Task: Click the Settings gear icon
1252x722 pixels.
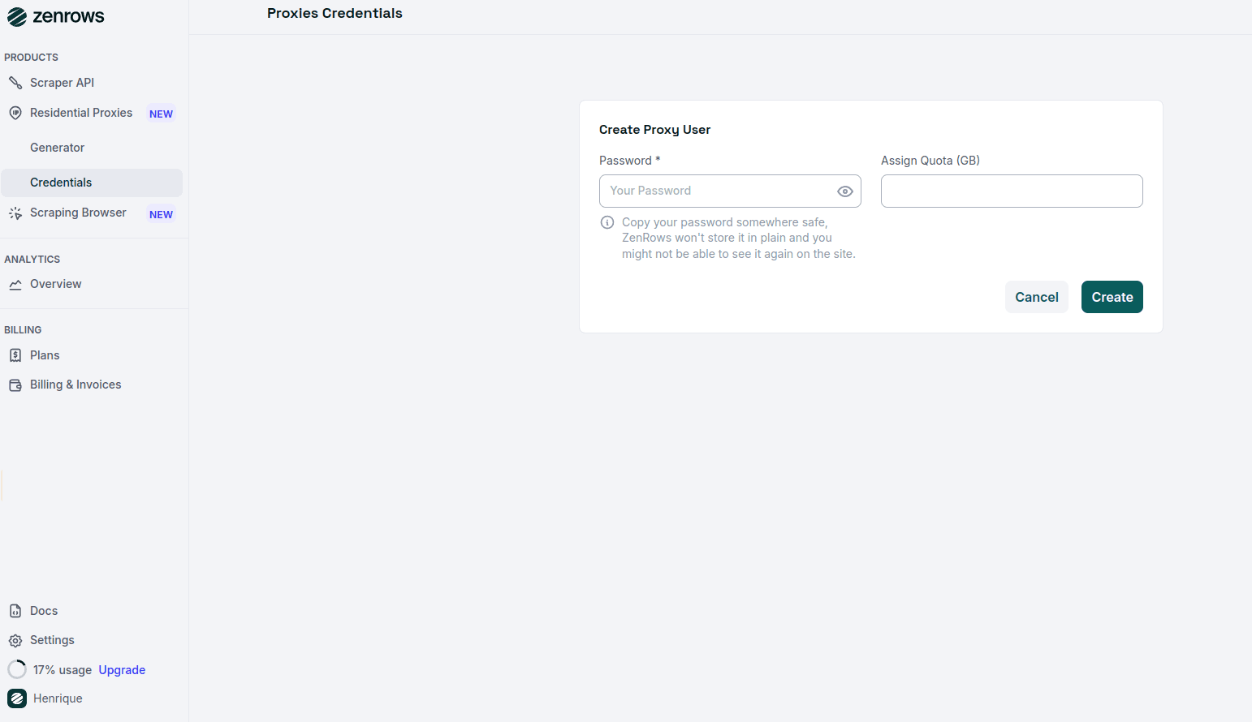Action: point(15,641)
